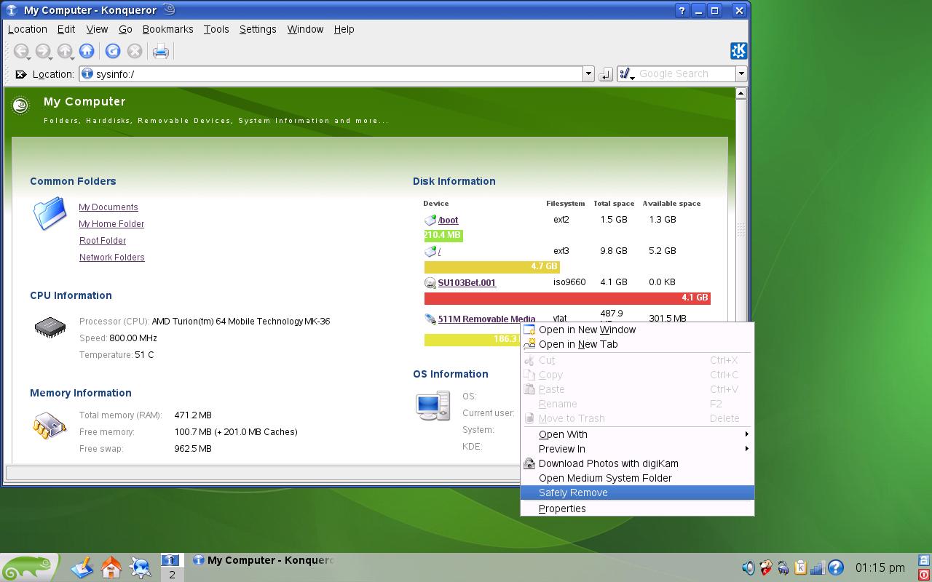Open location history dropdown arrow
932x582 pixels.
[x=588, y=73]
